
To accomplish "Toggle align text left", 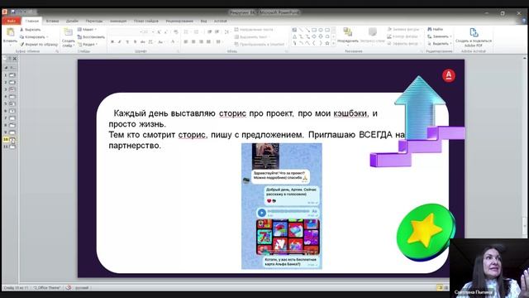I will 185,42.
